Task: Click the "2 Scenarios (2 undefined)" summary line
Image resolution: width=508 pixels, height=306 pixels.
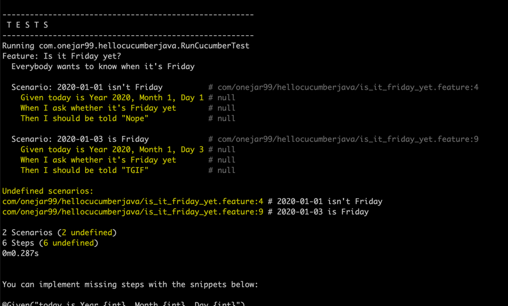Action: [x=59, y=232]
